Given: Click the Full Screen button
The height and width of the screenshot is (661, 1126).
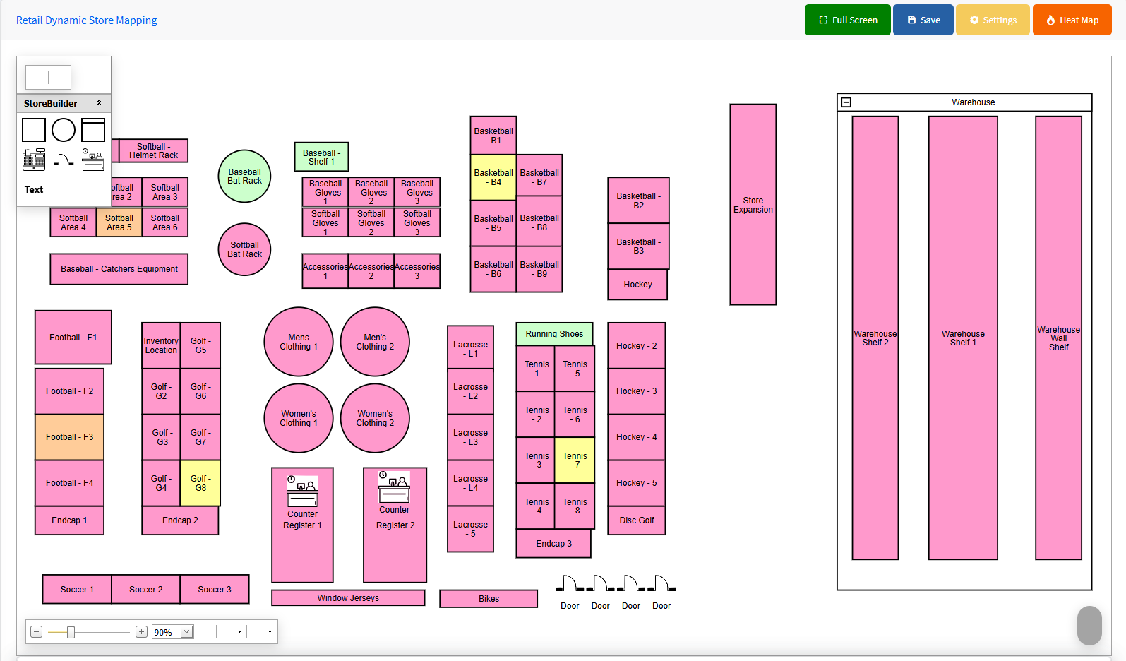Looking at the screenshot, I should coord(847,20).
